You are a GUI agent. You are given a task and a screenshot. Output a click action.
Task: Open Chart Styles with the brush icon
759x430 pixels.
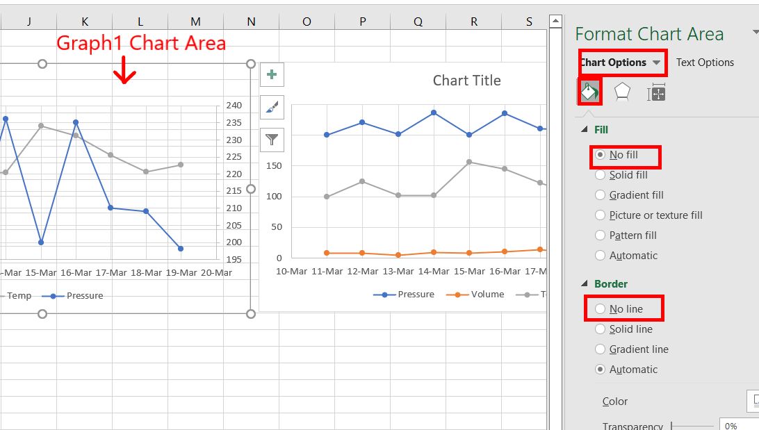[272, 107]
